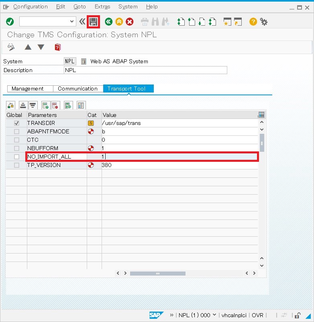
Task: Click the red document help icon
Action: coord(58,47)
